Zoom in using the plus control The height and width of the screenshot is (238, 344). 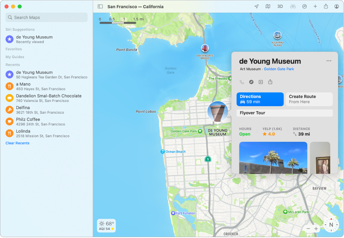coord(316,228)
